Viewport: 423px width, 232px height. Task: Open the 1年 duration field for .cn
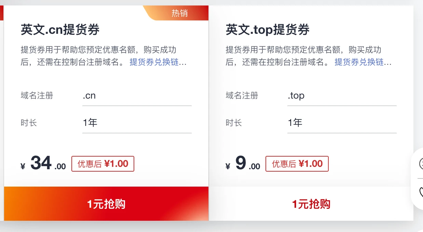(137, 123)
